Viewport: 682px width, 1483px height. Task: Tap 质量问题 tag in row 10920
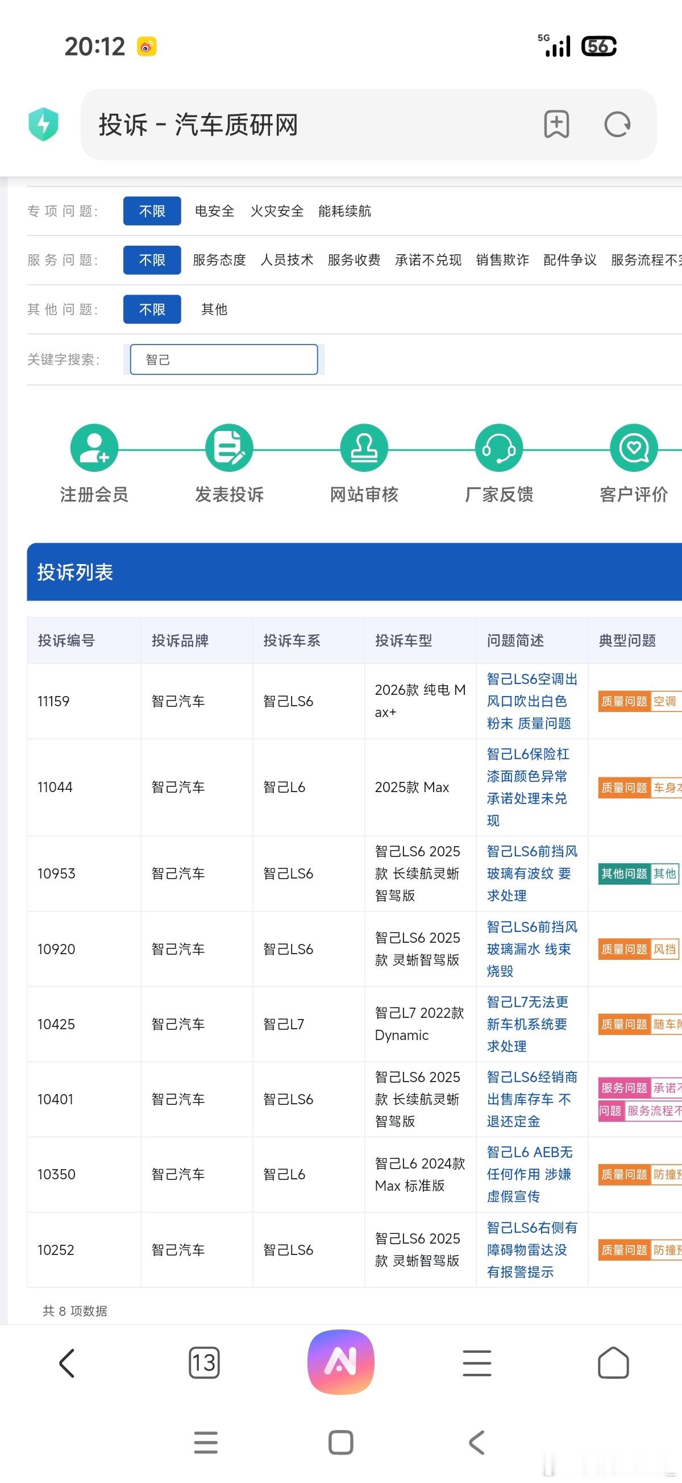[x=625, y=948]
